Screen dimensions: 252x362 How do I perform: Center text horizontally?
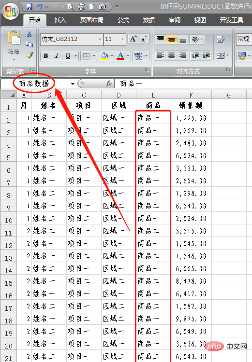pyautogui.click(x=172, y=56)
